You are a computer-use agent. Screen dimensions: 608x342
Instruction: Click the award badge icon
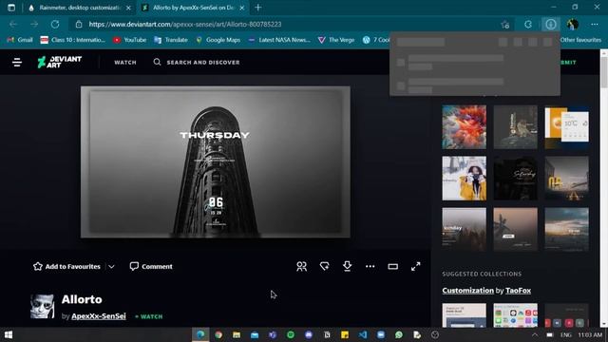(325, 266)
